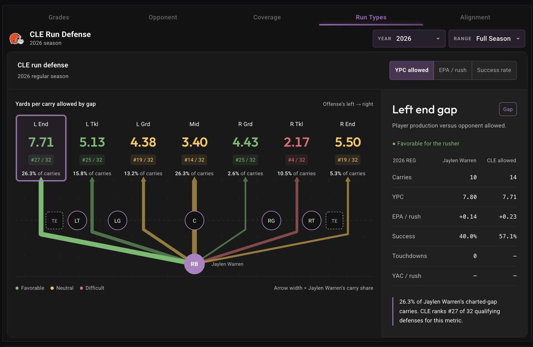The height and width of the screenshot is (347, 533).
Task: Click the CLE allowed column header
Action: (x=501, y=160)
